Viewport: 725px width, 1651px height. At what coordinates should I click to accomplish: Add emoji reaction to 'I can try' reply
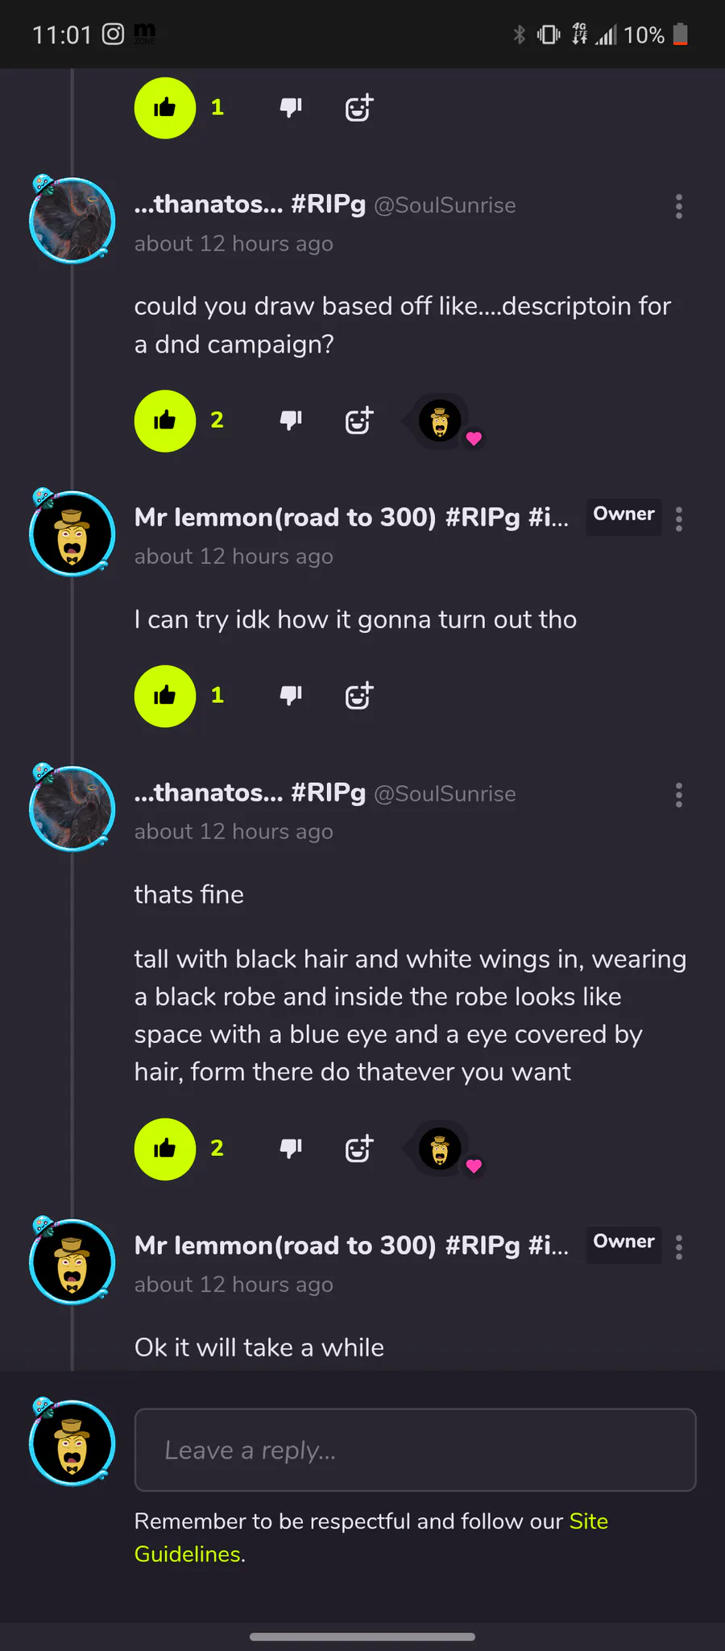359,696
